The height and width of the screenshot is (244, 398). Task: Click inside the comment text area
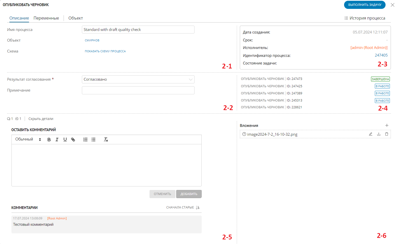[x=107, y=165]
